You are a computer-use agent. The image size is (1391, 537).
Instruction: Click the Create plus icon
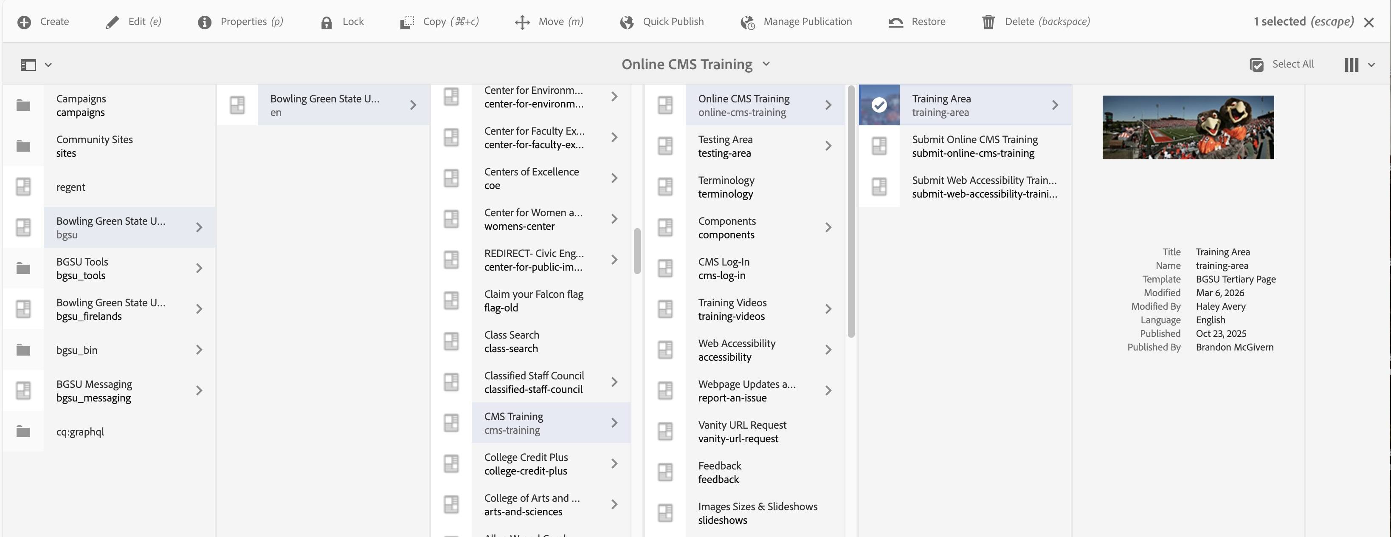pyautogui.click(x=24, y=22)
